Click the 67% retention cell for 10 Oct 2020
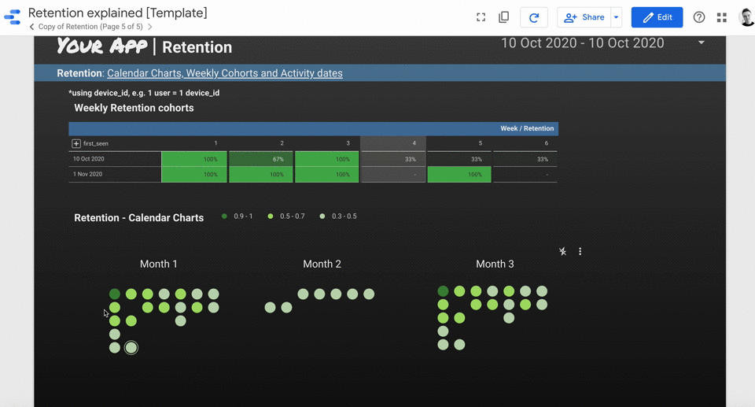The image size is (755, 407). point(261,159)
